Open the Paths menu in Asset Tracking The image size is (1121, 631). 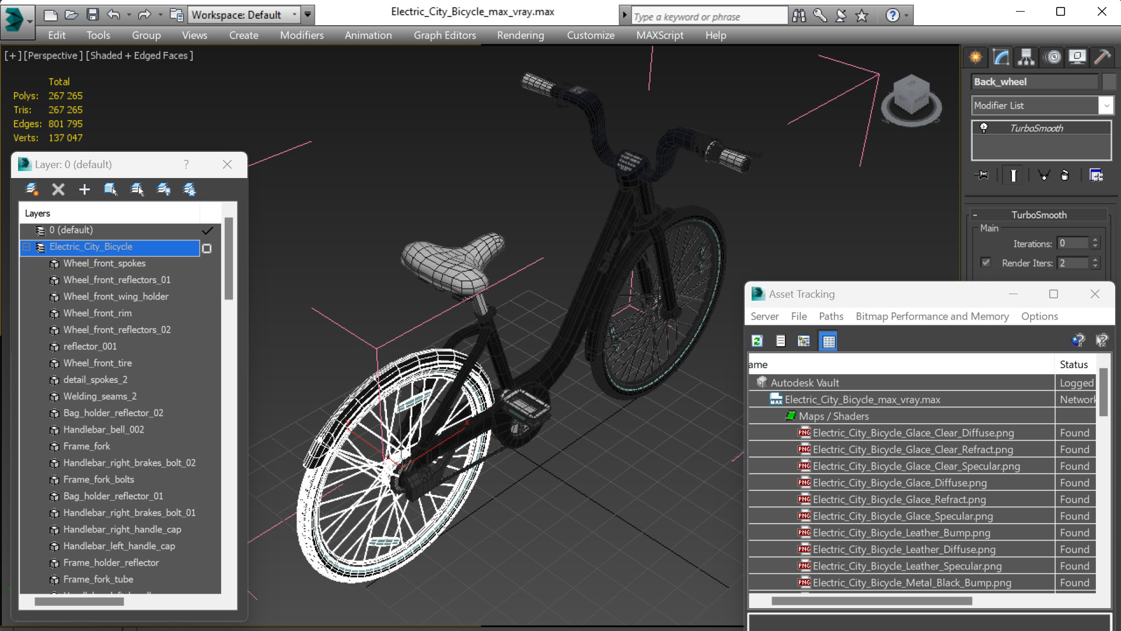coord(830,316)
